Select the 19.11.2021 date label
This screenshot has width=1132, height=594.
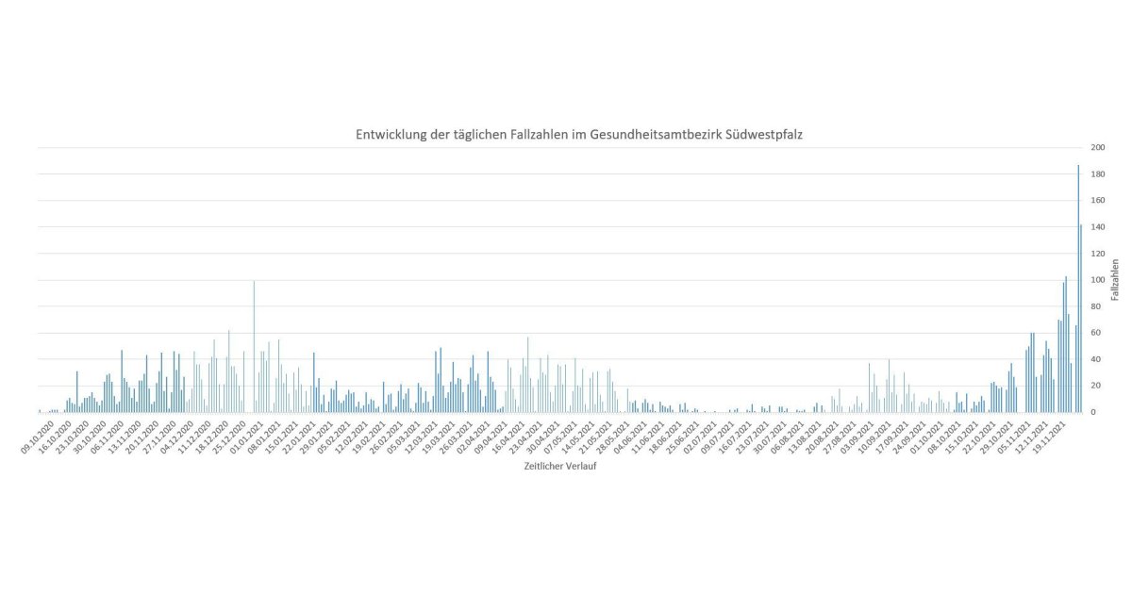[x=1051, y=437]
